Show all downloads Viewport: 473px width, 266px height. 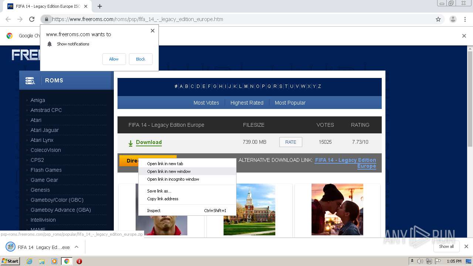point(446,246)
